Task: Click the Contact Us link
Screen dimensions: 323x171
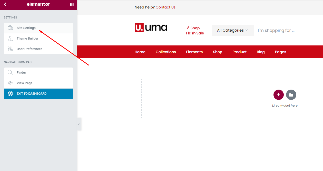Action: click(x=166, y=7)
